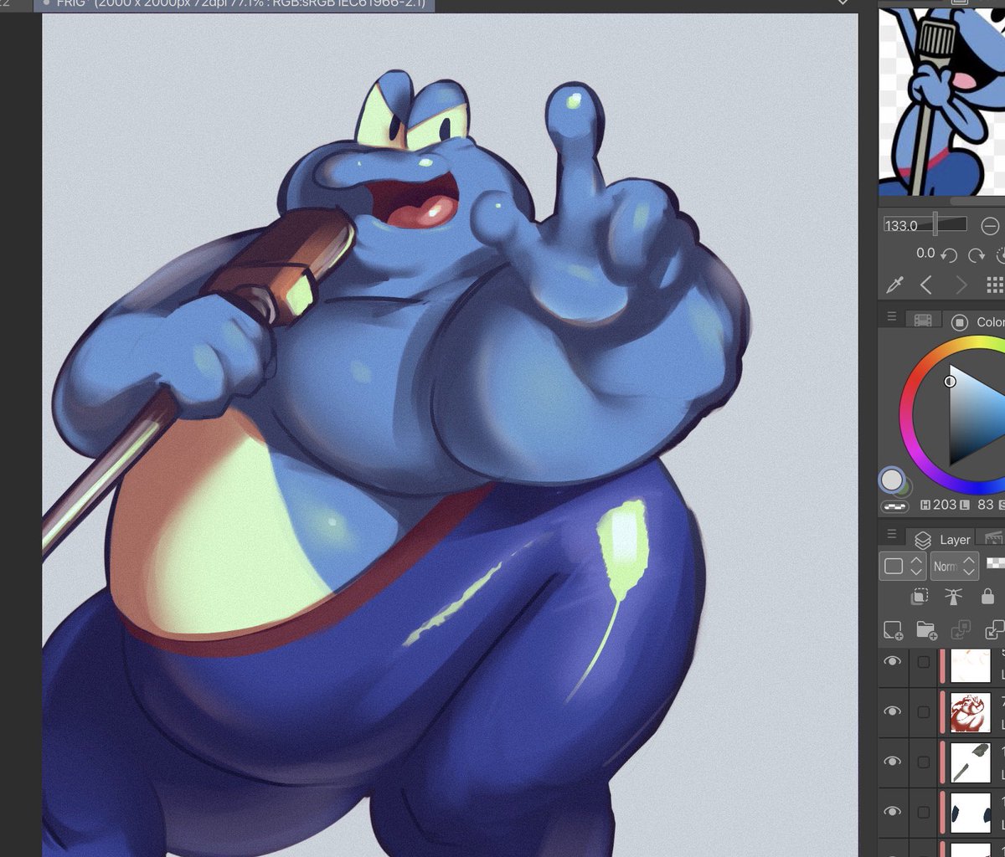Select the green sub color swatch
The width and height of the screenshot is (1005, 857).
point(908,488)
